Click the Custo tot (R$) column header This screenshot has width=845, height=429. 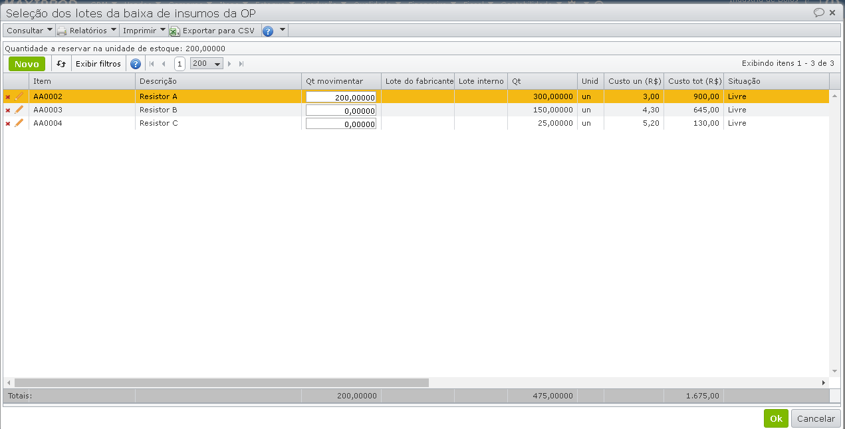pyautogui.click(x=694, y=81)
